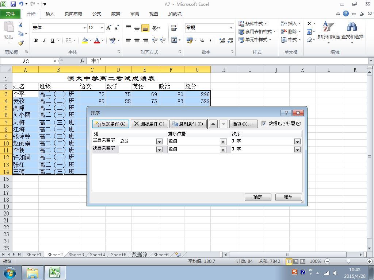Viewport: 374px width, 280px height.
Task: Toggle bottom vertical alignment button
Action: point(145,28)
